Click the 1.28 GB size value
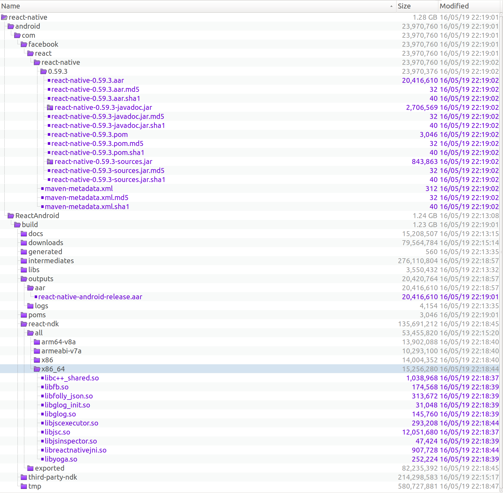The image size is (503, 493). tap(425, 17)
